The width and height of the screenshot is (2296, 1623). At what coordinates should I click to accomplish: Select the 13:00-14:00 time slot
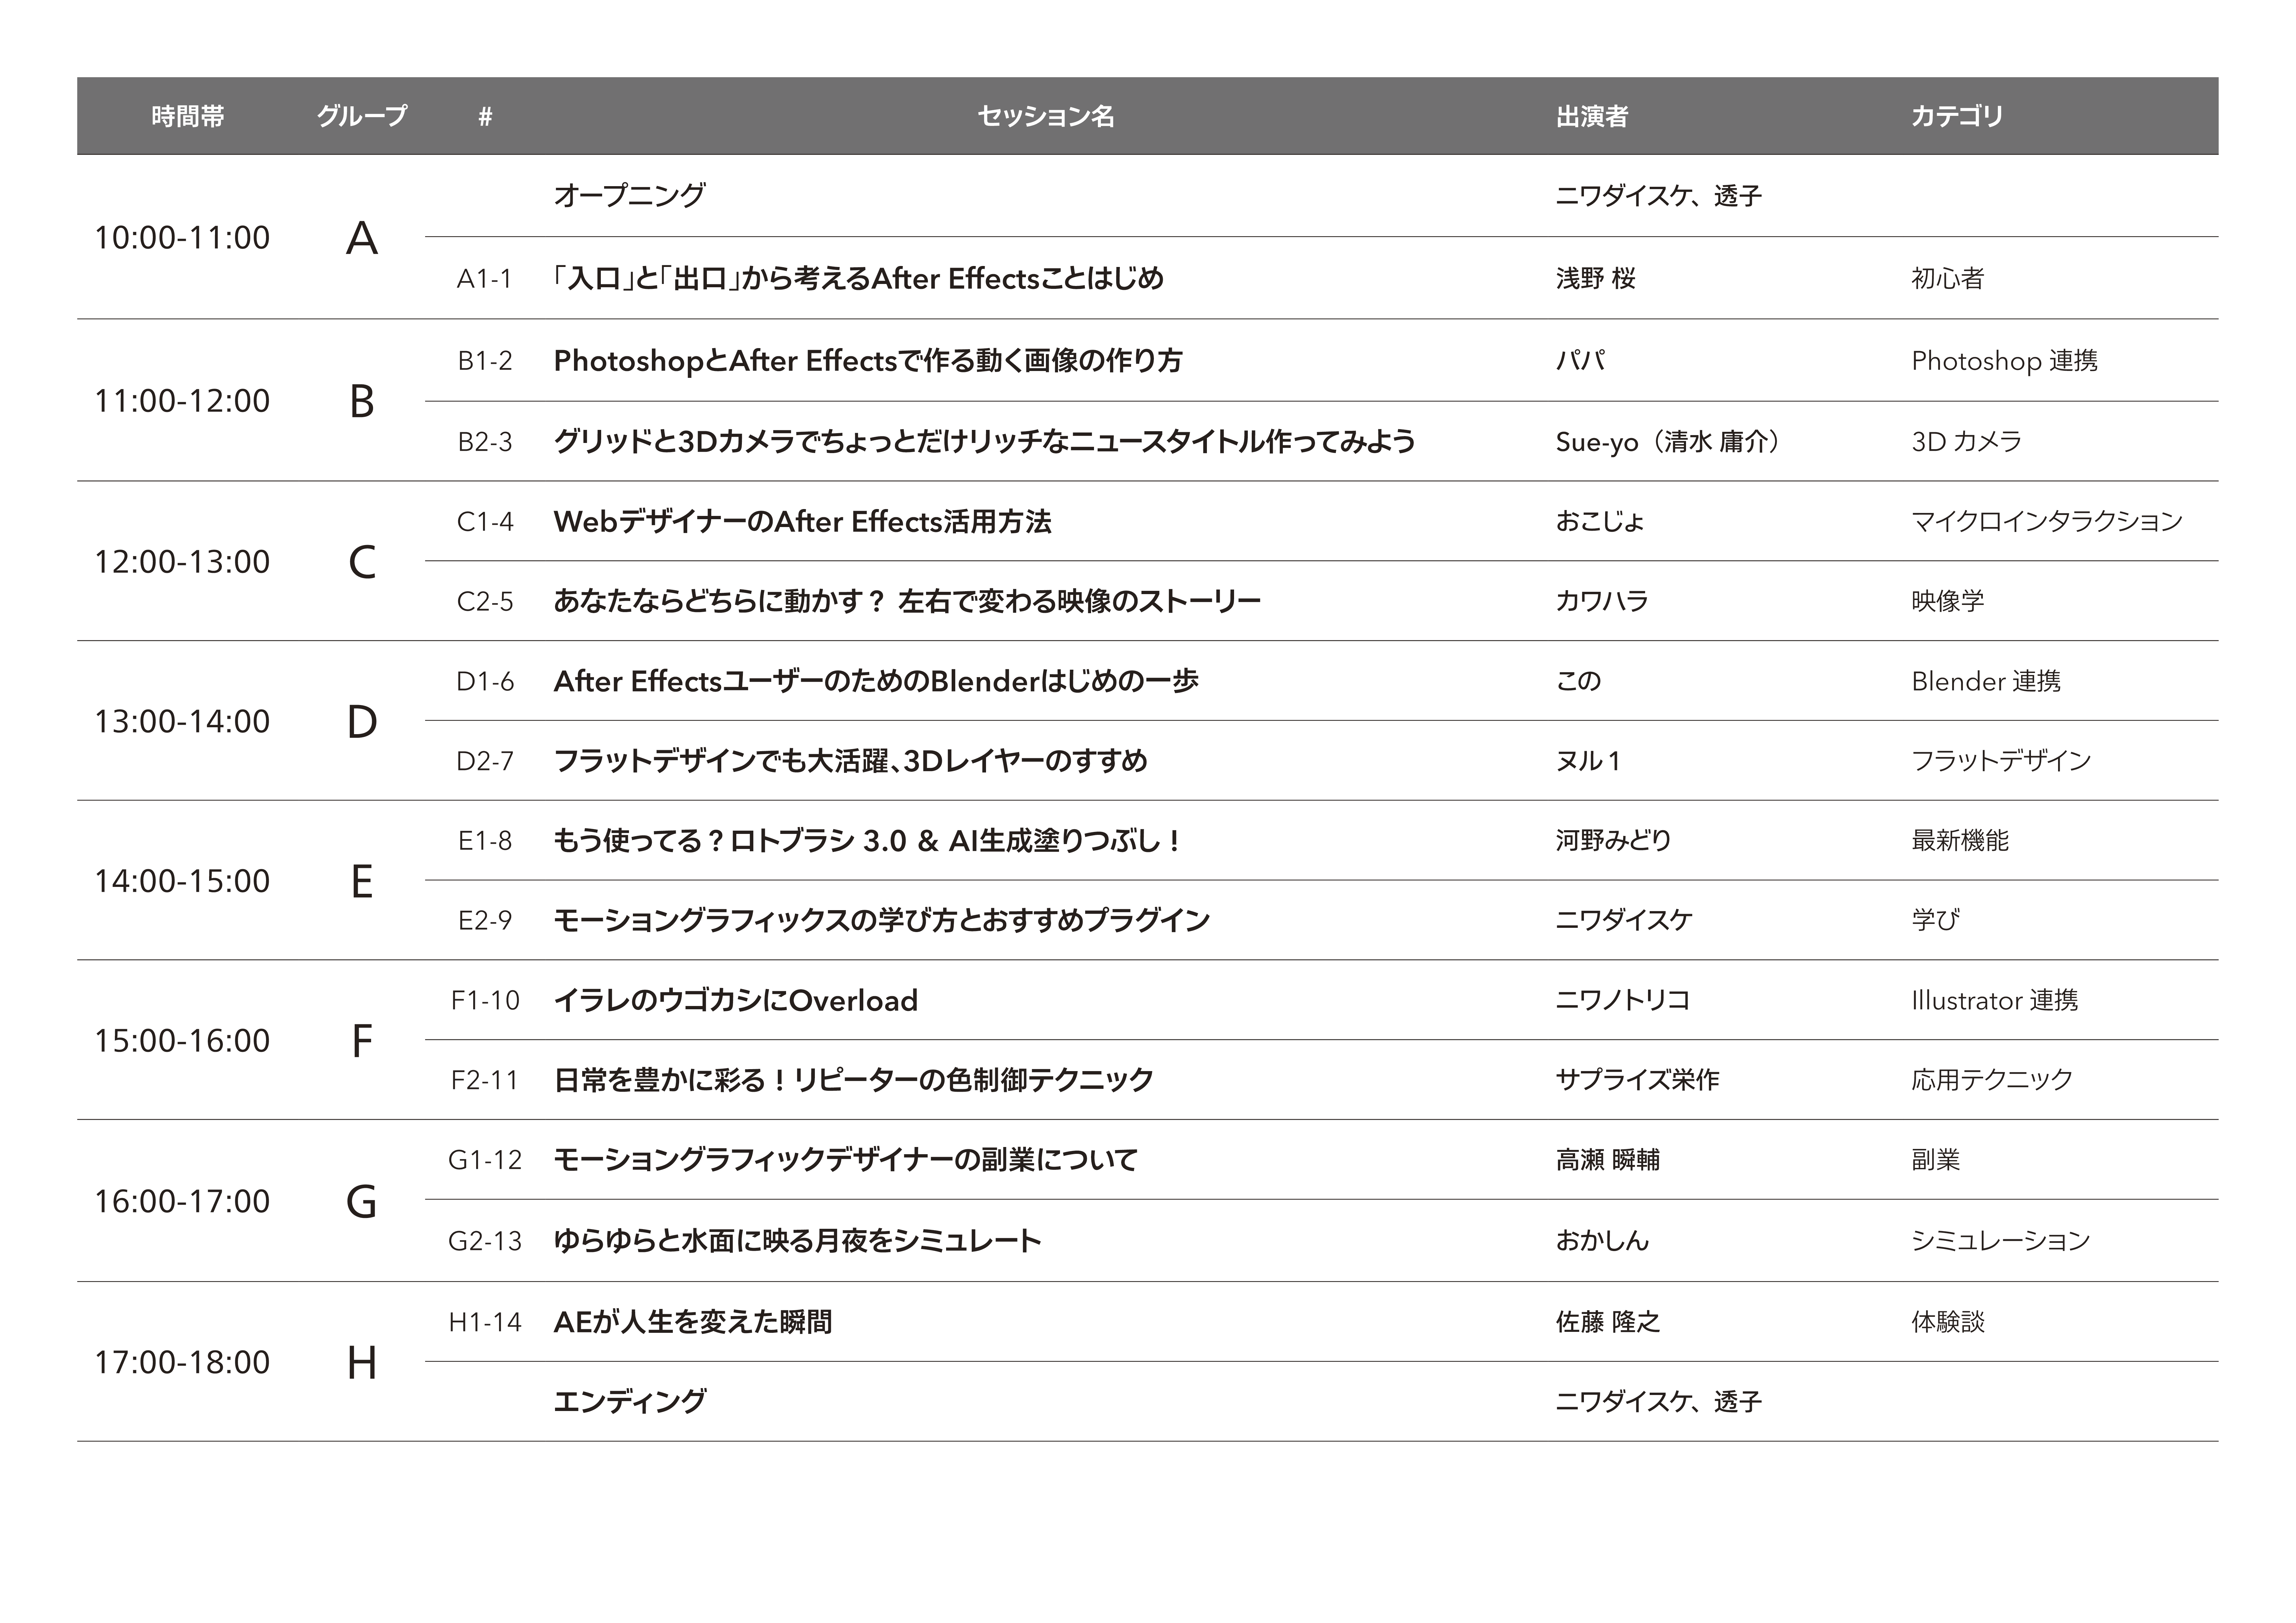(x=182, y=721)
